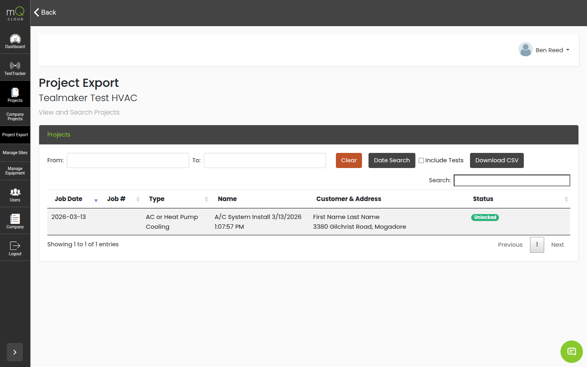Expand the collapsed sidebar with the arrow

click(x=15, y=352)
